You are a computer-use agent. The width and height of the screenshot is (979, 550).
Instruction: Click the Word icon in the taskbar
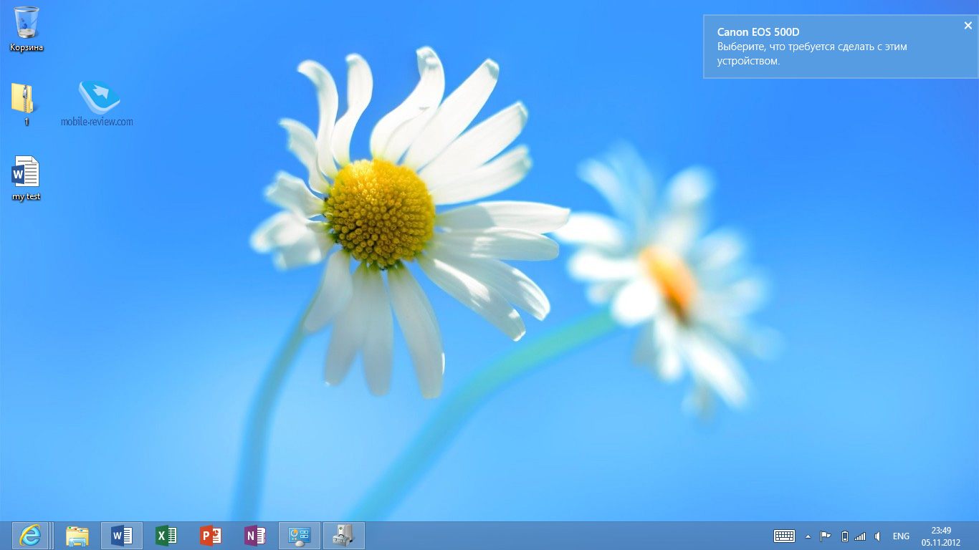[x=122, y=536]
